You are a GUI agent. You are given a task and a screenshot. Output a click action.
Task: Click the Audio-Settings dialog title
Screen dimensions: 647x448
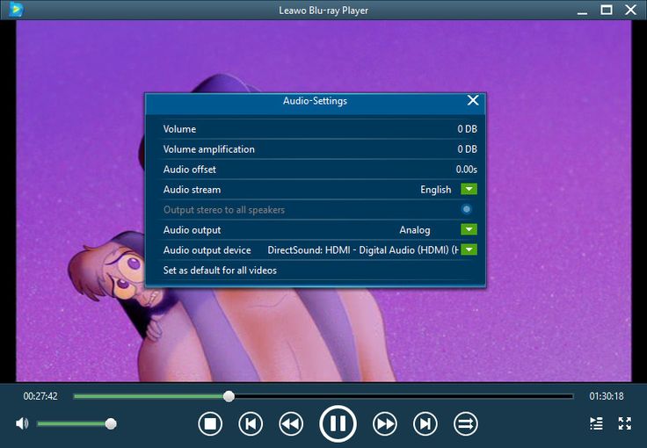pos(315,101)
